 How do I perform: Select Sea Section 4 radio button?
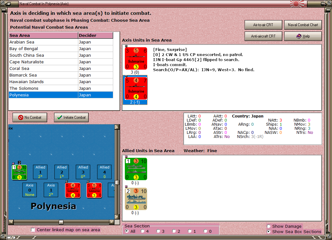tap(142, 231)
